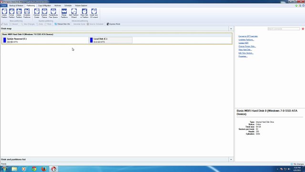
Task: Click the Properties... link
Action: [243, 56]
